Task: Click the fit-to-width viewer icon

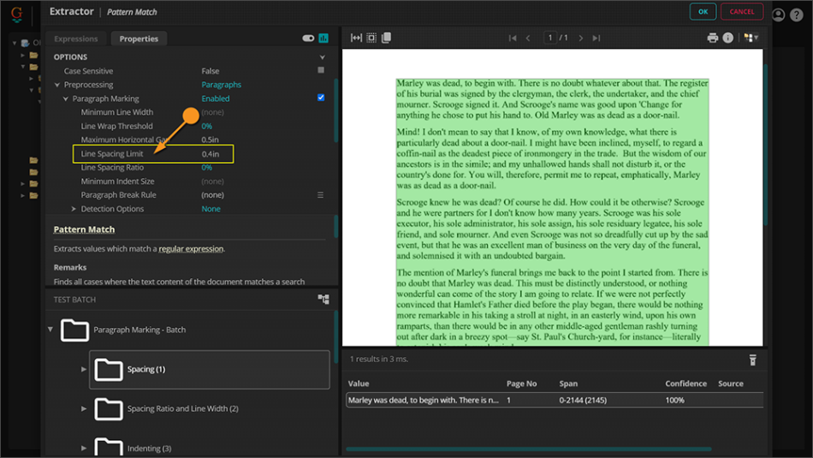Action: 356,38
